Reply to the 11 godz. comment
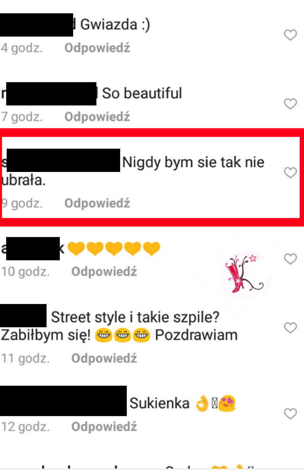This screenshot has width=304, height=475. click(104, 358)
